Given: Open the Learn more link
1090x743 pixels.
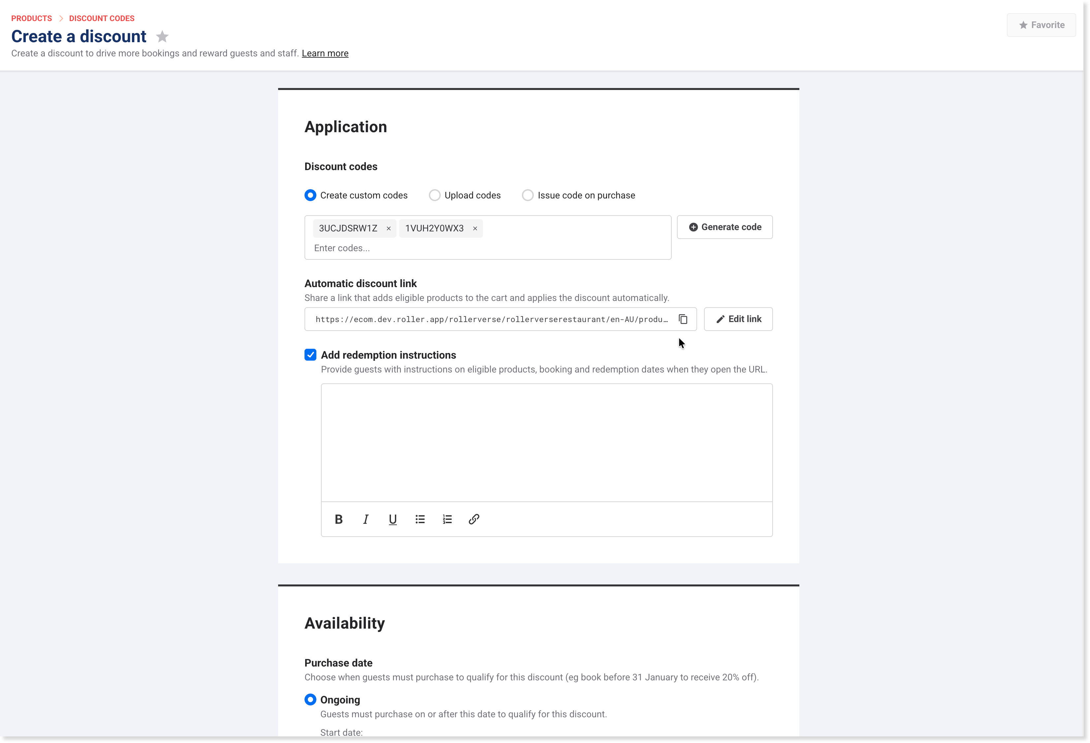Looking at the screenshot, I should [x=325, y=53].
